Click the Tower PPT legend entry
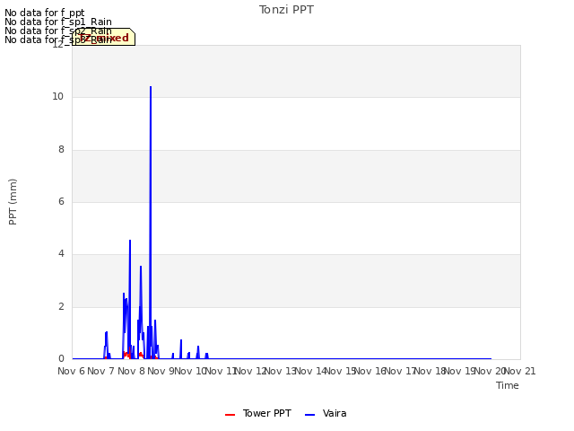 pyautogui.click(x=258, y=413)
